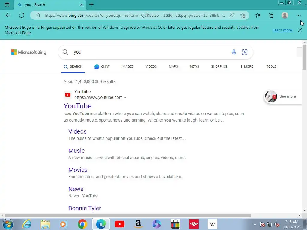Open the YouTube result title link

click(78, 106)
